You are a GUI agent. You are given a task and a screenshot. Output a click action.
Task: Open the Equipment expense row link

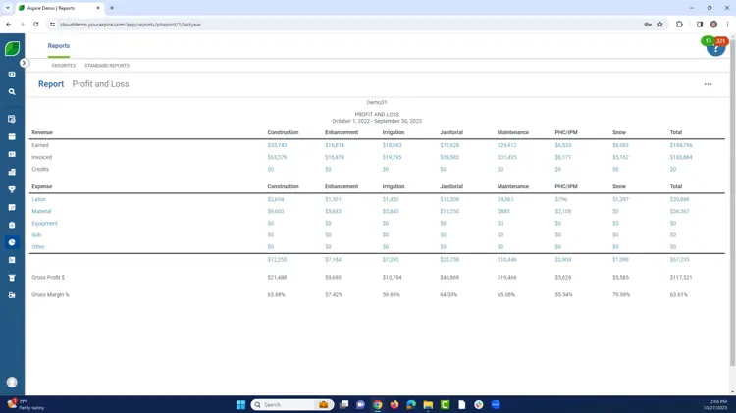(44, 224)
